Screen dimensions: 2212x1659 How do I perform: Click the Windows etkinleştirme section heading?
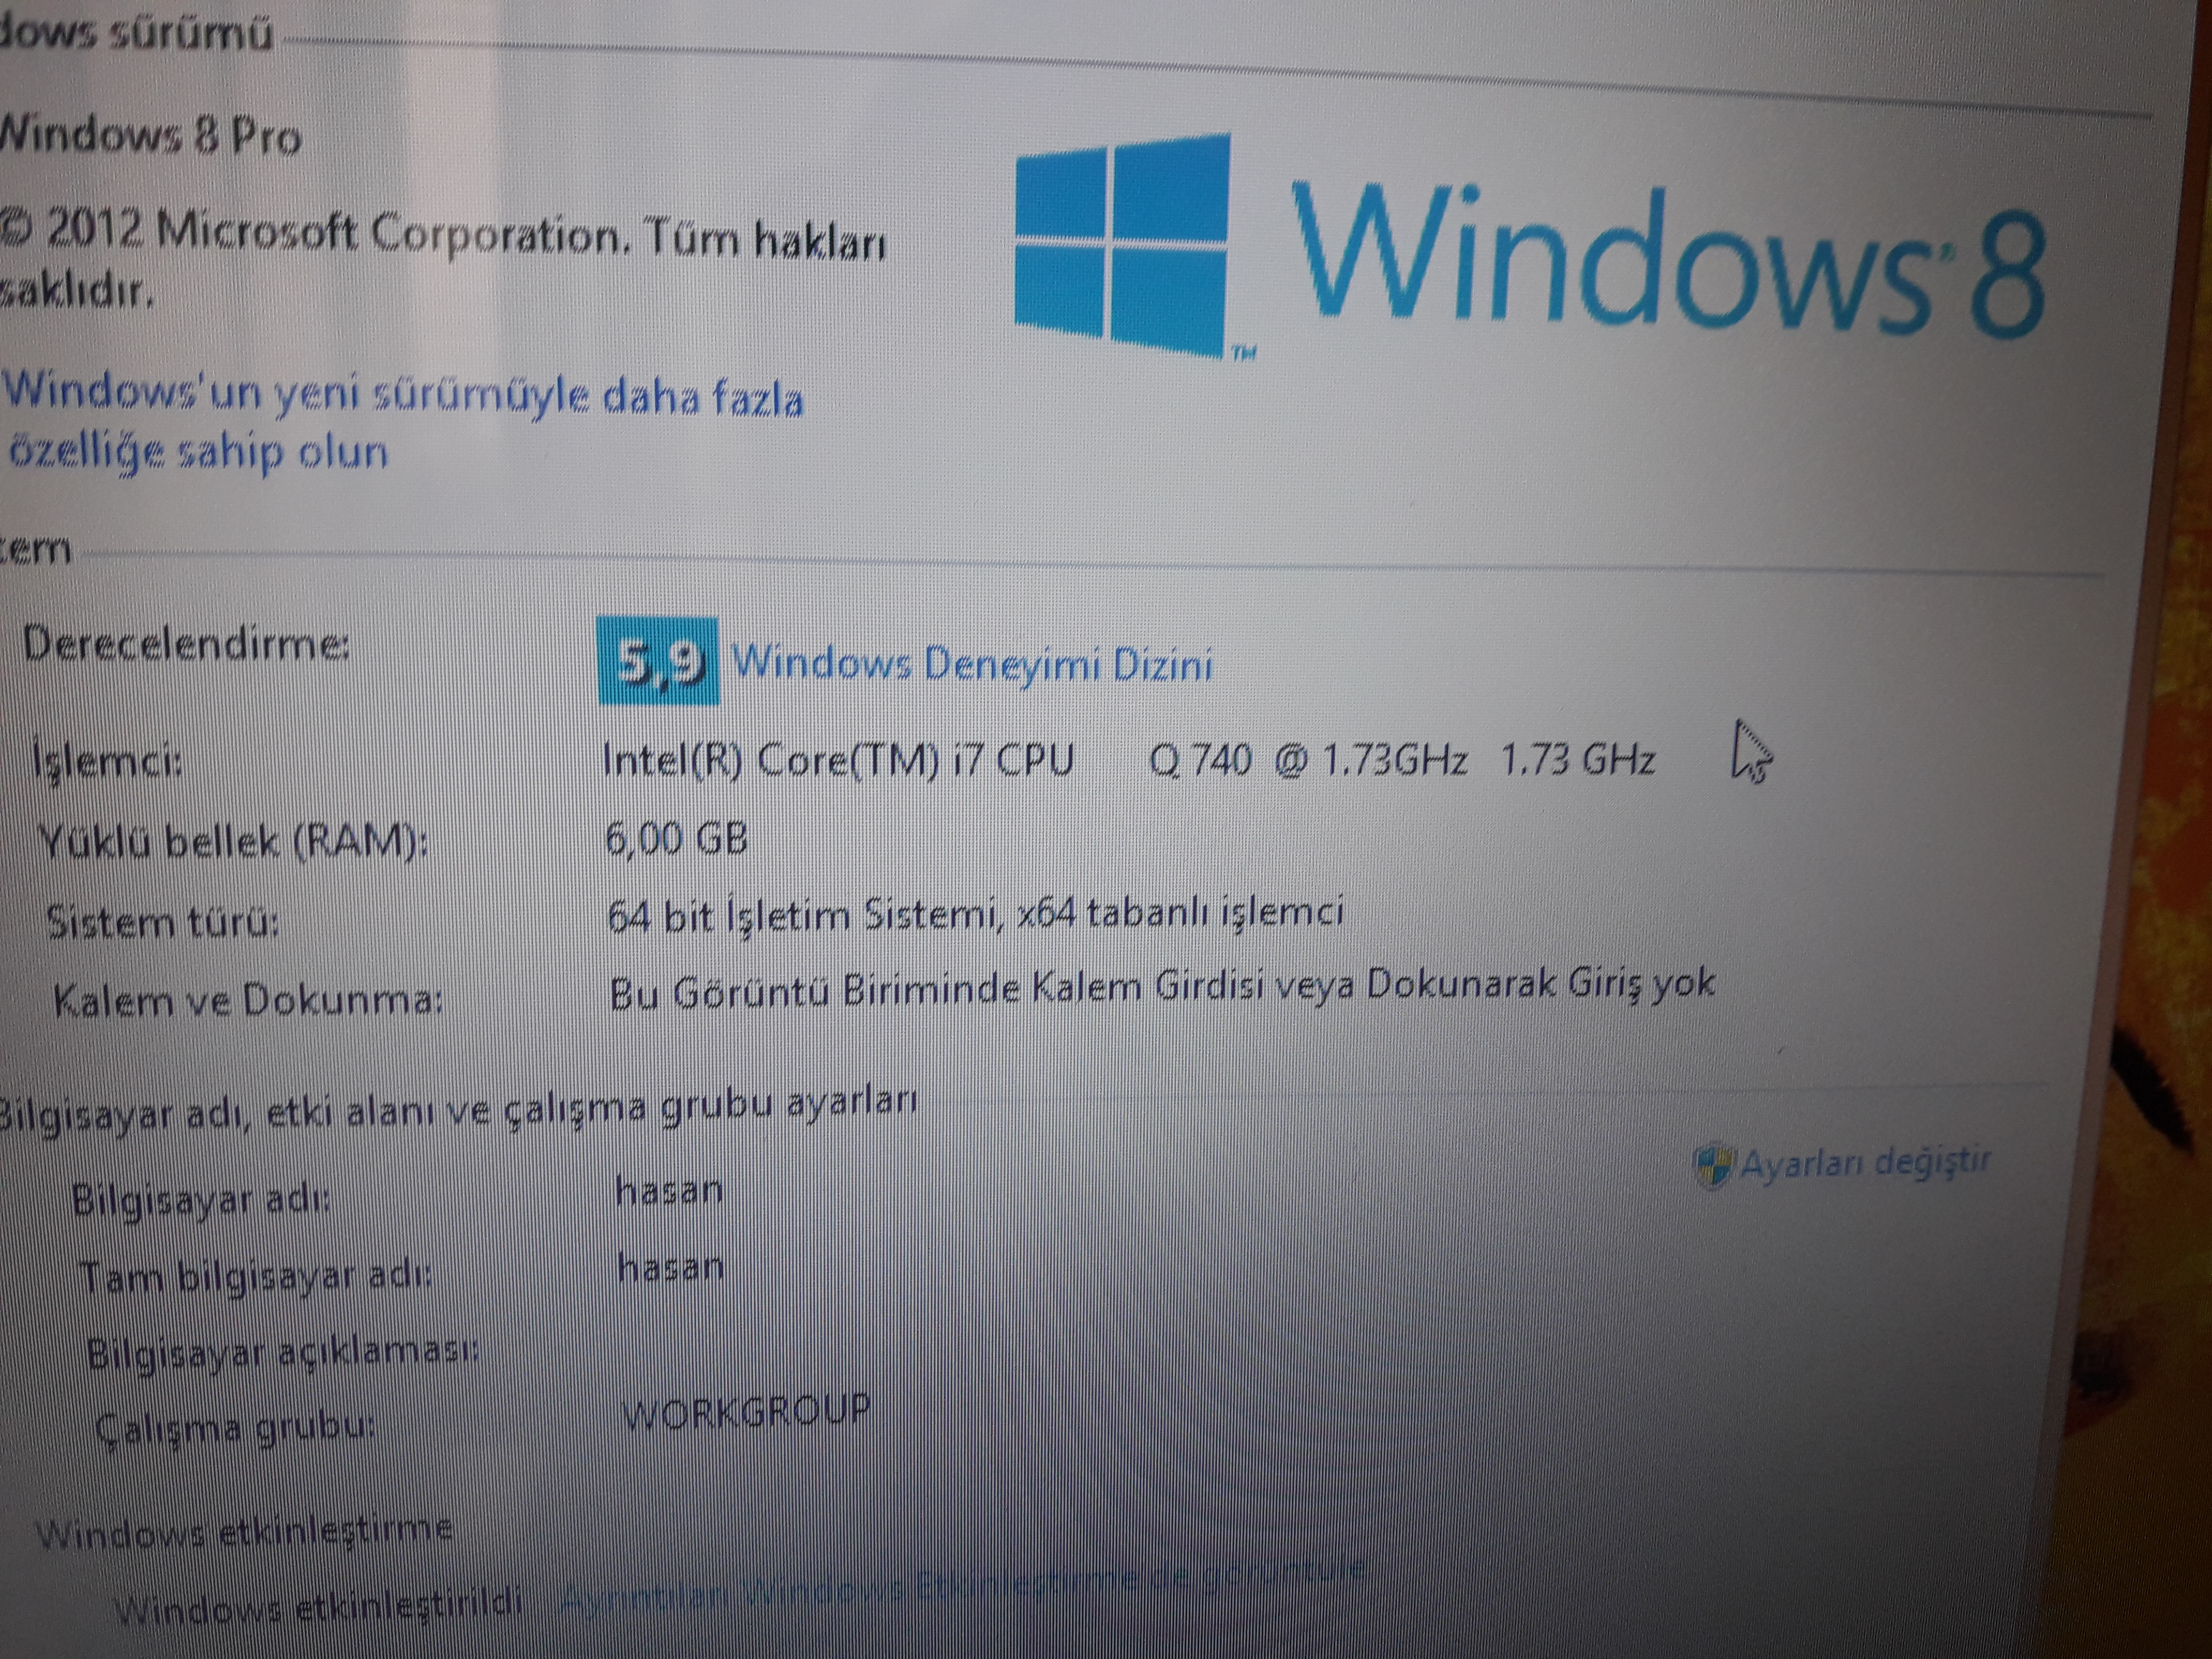pos(243,1530)
